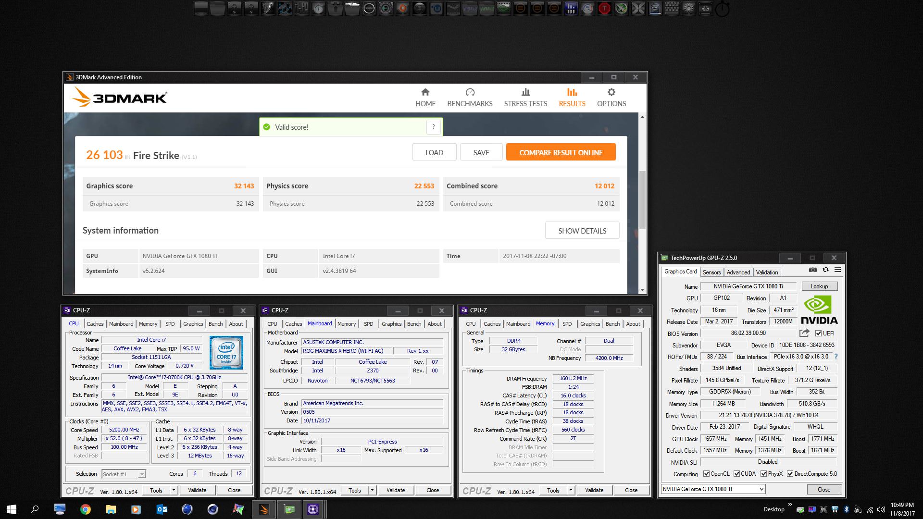Screen dimensions: 923x519
Task: Switch to the Sensors tab in GPU-Z
Action: (x=711, y=272)
